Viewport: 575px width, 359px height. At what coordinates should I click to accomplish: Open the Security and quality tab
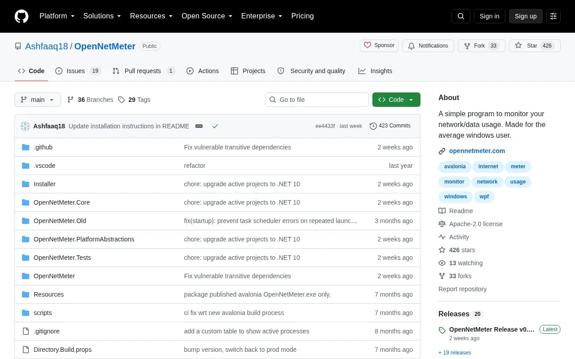point(311,71)
